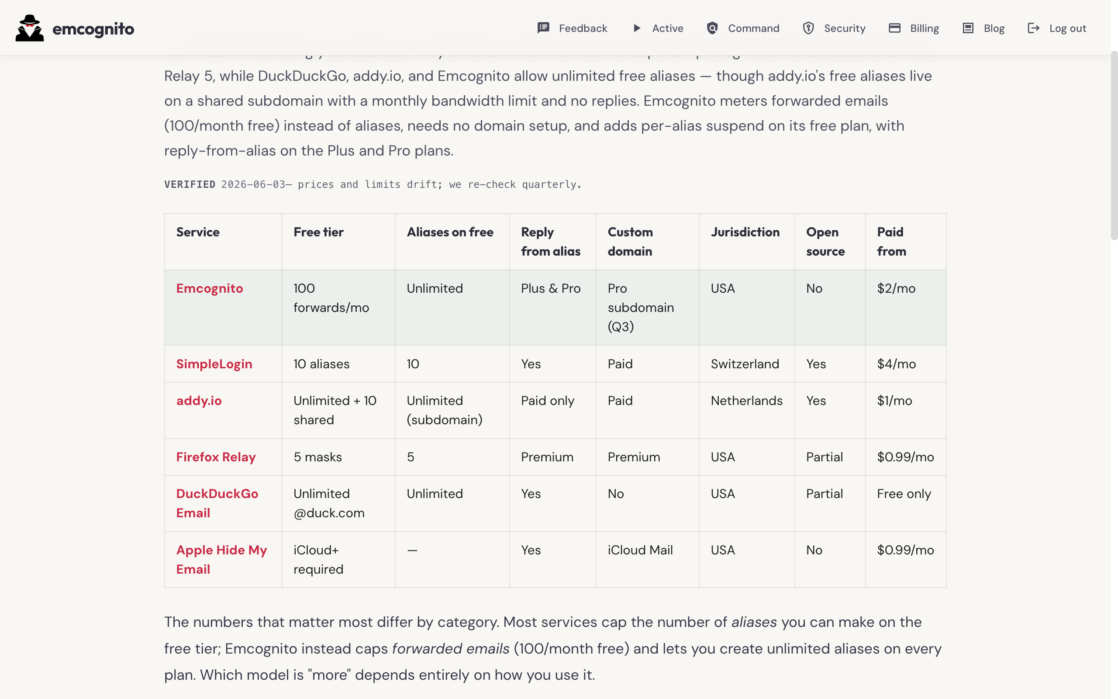Click the Service column header
1118x699 pixels.
tap(223, 242)
